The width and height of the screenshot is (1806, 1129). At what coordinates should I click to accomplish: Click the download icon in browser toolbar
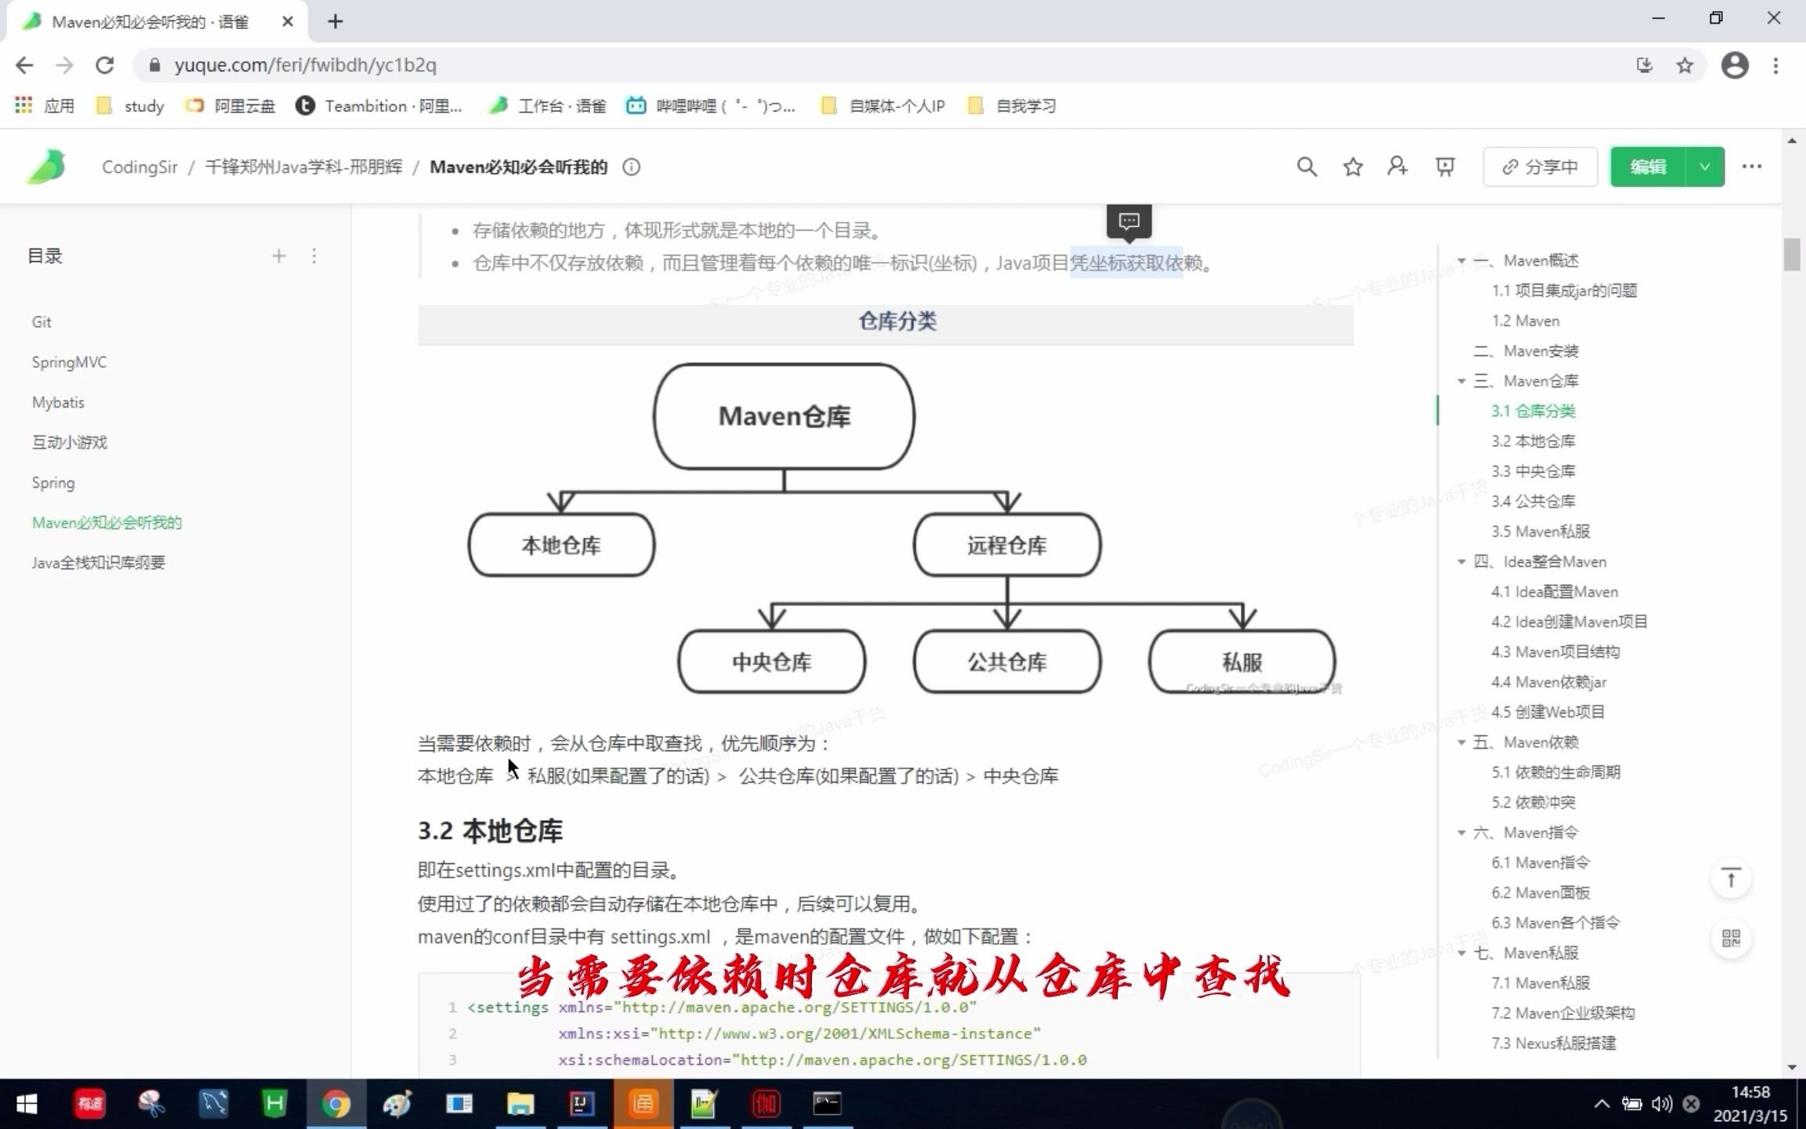click(x=1644, y=65)
